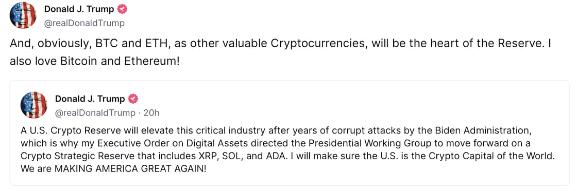Click the 'Biden Administration' text in the quote
The width and height of the screenshot is (577, 191).
tap(482, 131)
